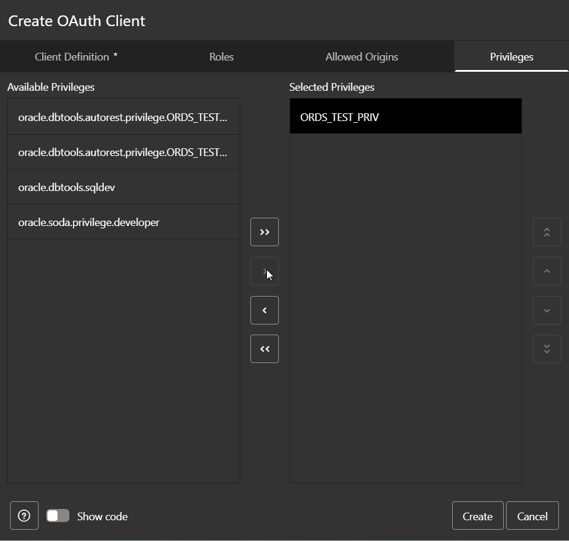The width and height of the screenshot is (569, 541).
Task: Move the selected privilege back to available
Action: (264, 310)
